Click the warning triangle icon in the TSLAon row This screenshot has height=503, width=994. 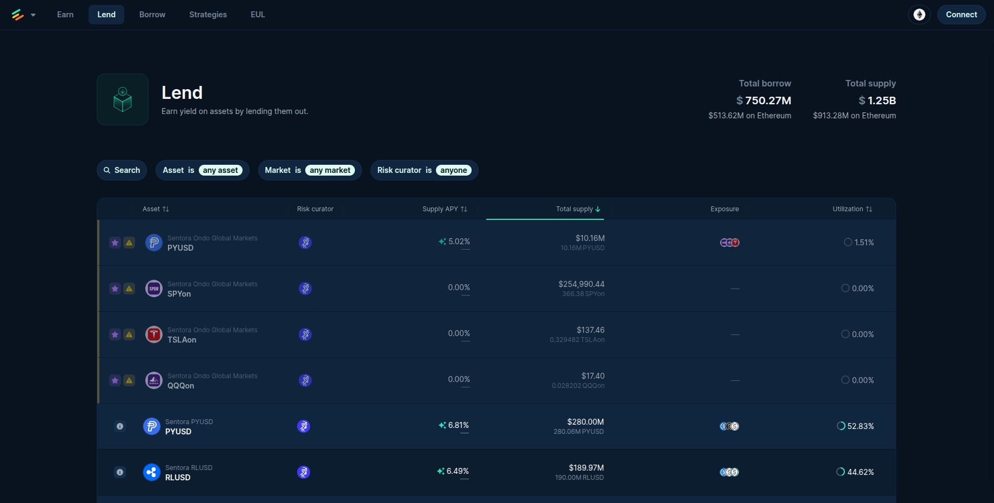pos(129,334)
